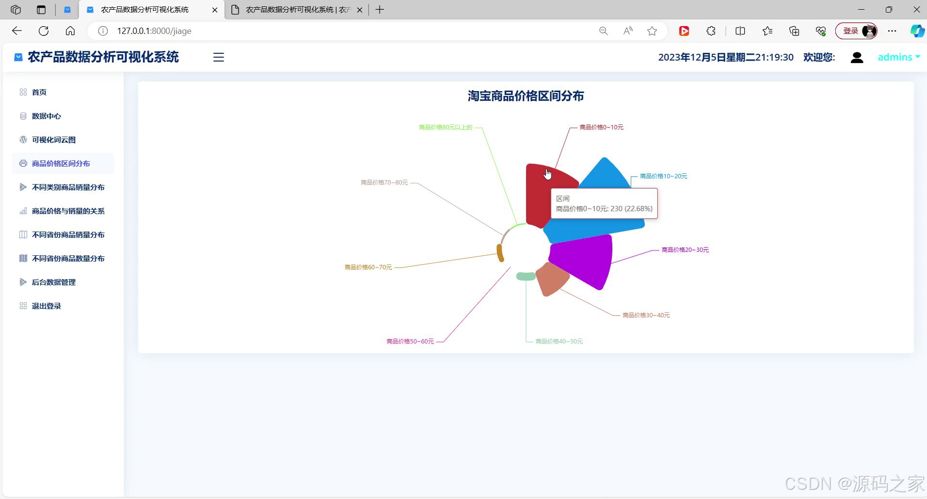
Task: Expand the admins dropdown
Action: tap(898, 57)
